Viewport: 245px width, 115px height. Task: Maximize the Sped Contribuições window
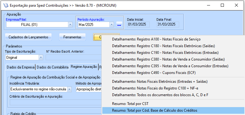click(x=222, y=5)
